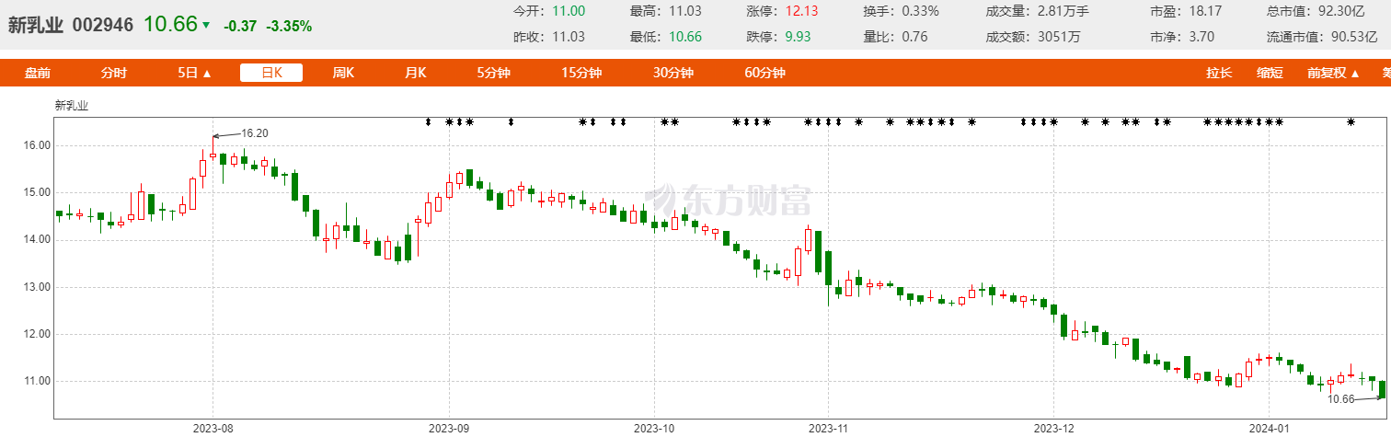Click the 新乳业 stock name in header
The image size is (1391, 437).
tap(36, 26)
